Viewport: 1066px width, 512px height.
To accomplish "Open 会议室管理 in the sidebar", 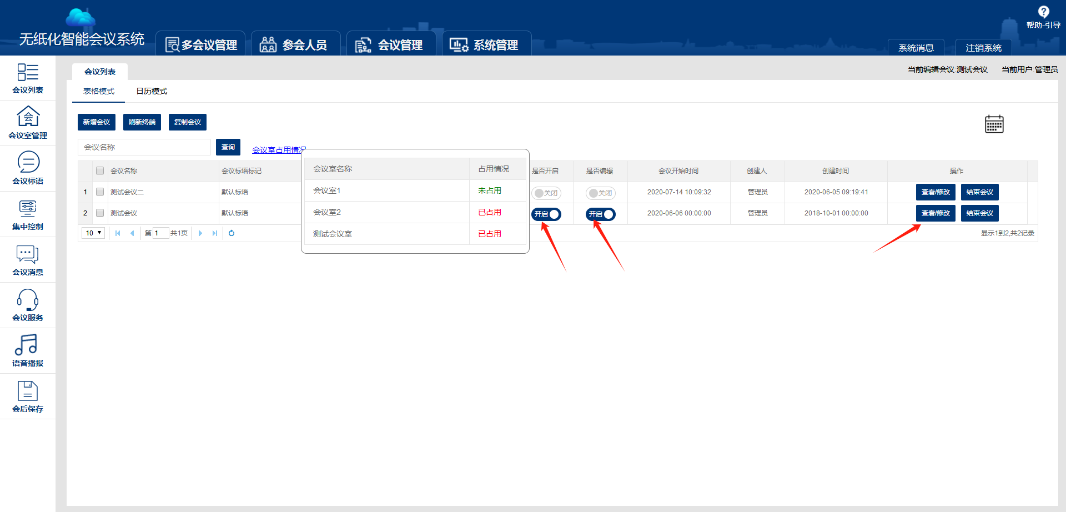I will (28, 124).
